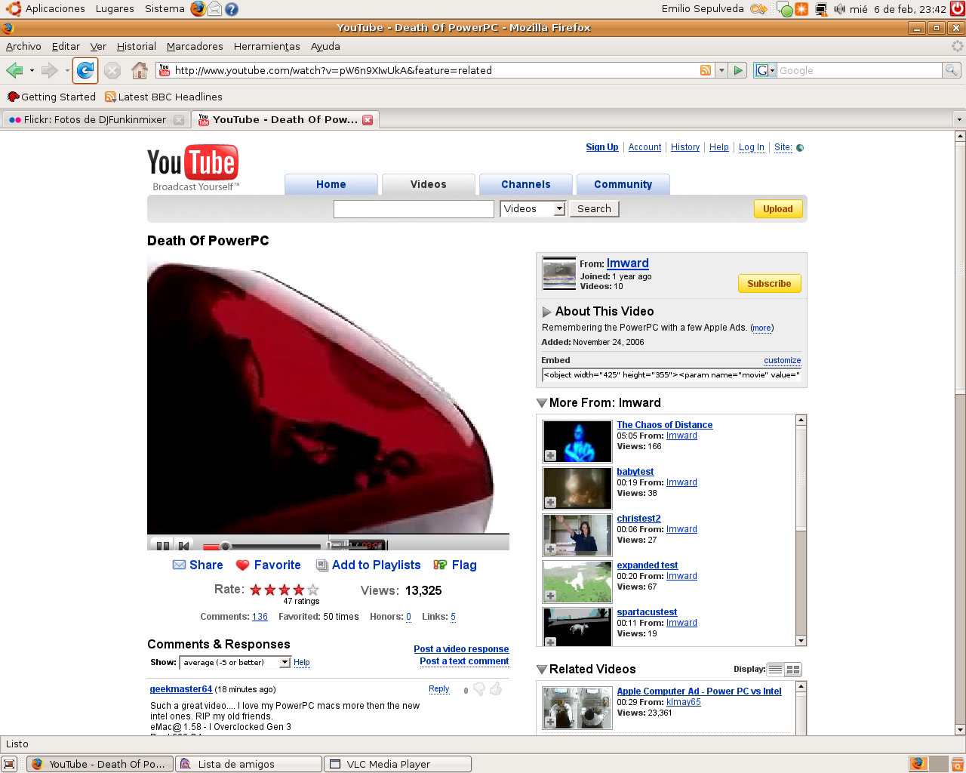This screenshot has height=773, width=966.
Task: Expand the About This Video section
Action: click(546, 312)
